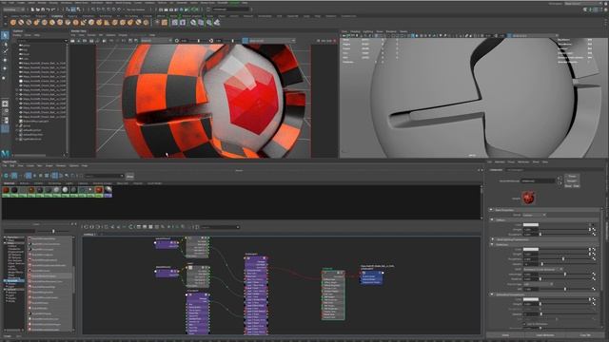Image resolution: width=609 pixels, height=342 pixels.
Task: Open the Fresnel type dropdown above IOR
Action: pos(538,284)
